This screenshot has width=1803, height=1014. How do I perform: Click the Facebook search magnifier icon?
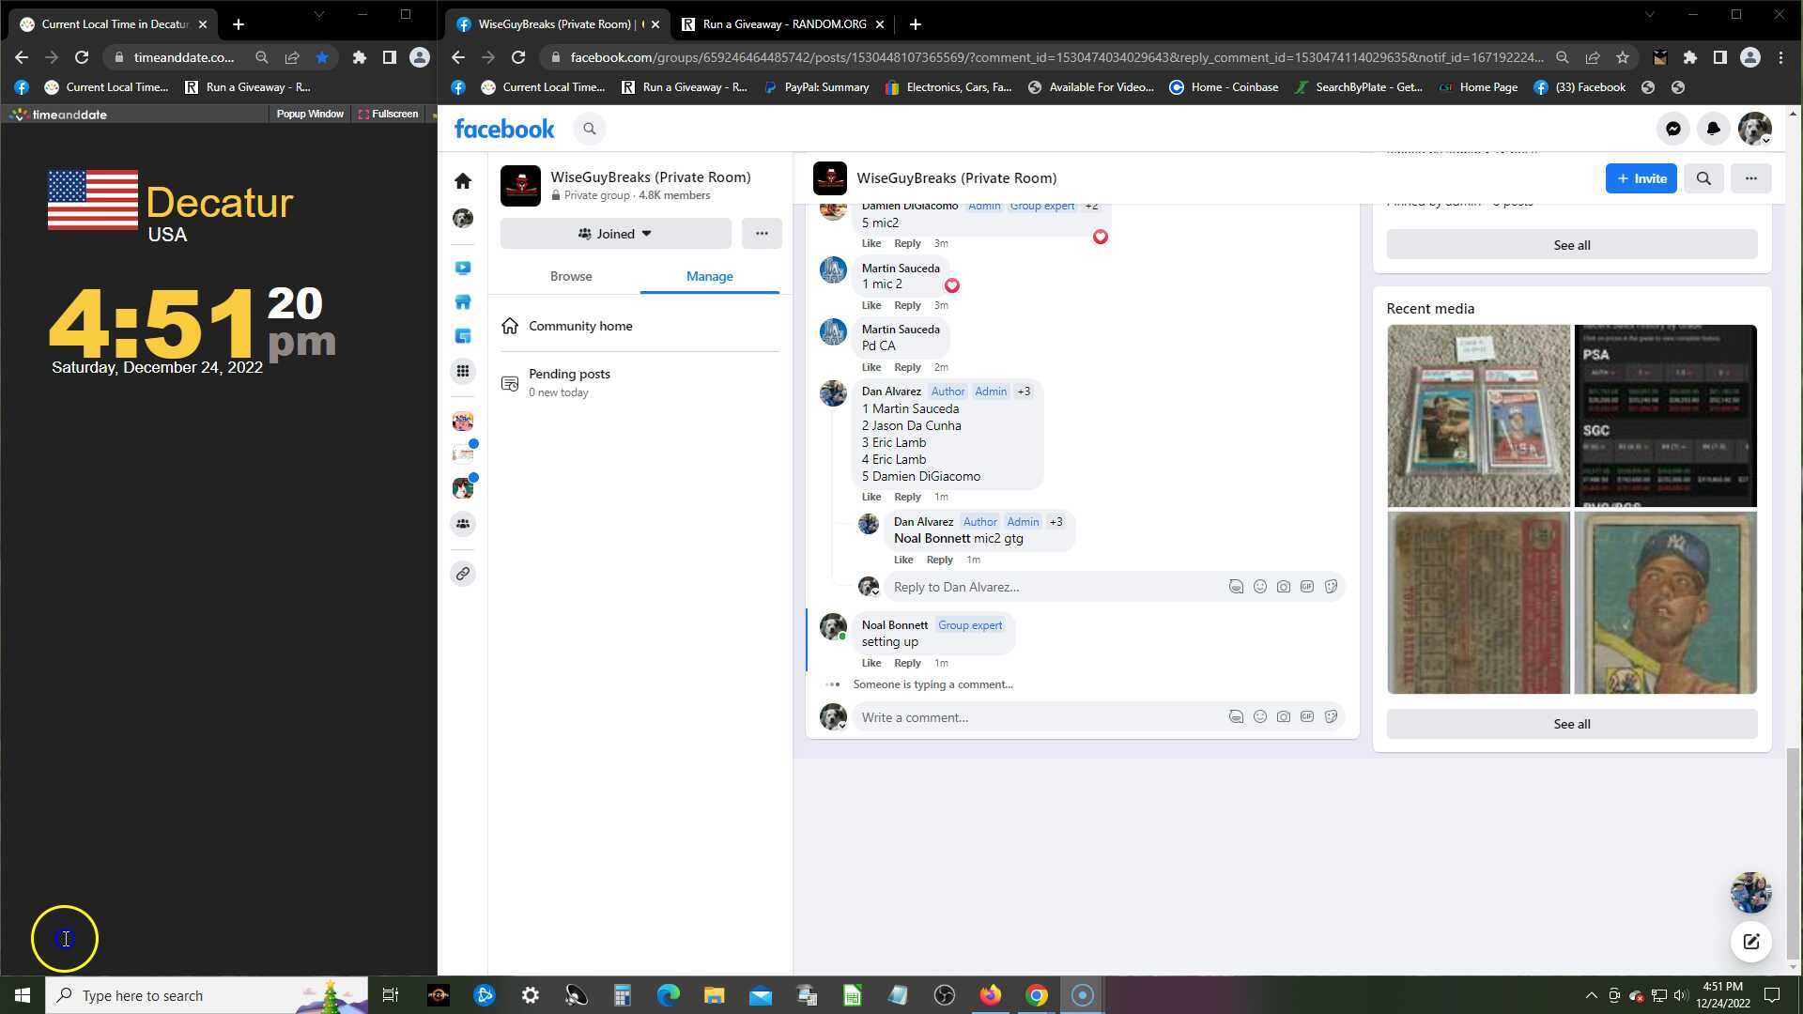point(590,129)
